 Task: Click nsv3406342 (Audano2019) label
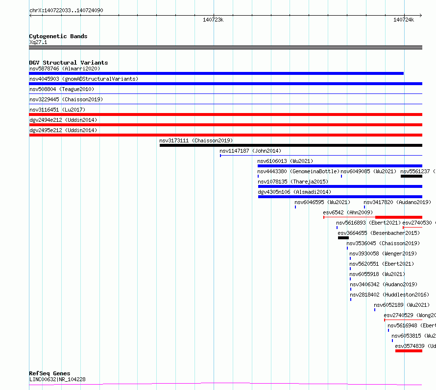click(384, 284)
